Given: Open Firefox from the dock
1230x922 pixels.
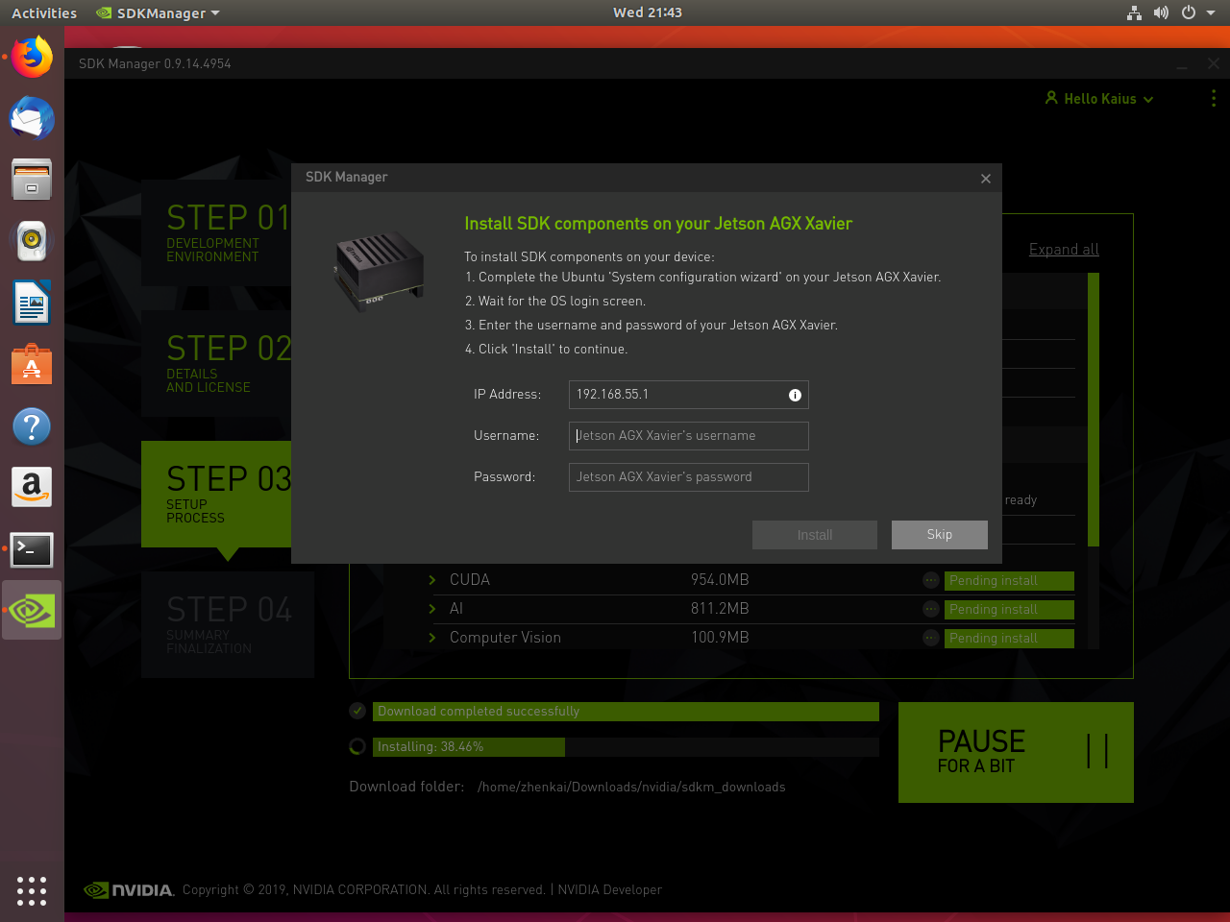Looking at the screenshot, I should (x=32, y=58).
